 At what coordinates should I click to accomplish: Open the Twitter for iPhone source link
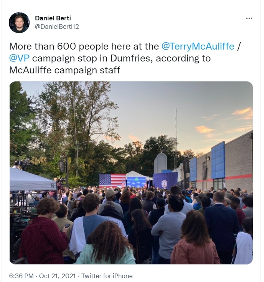pyautogui.click(x=107, y=276)
